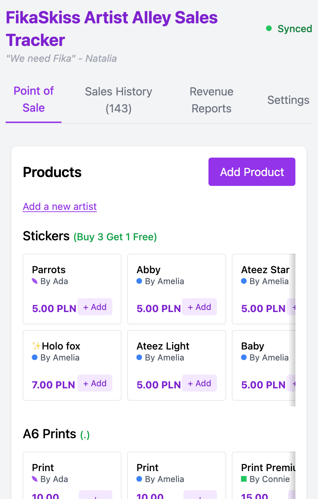
Task: Switch to the Point of Sale tab
Action: (x=34, y=99)
